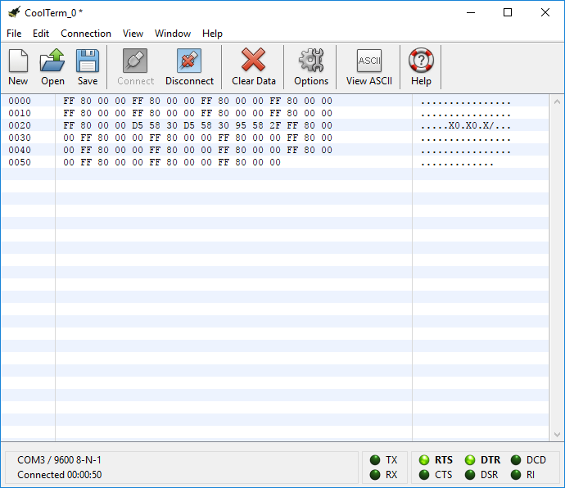Click the scrollbar down arrow
The height and width of the screenshot is (488, 565).
[x=557, y=435]
